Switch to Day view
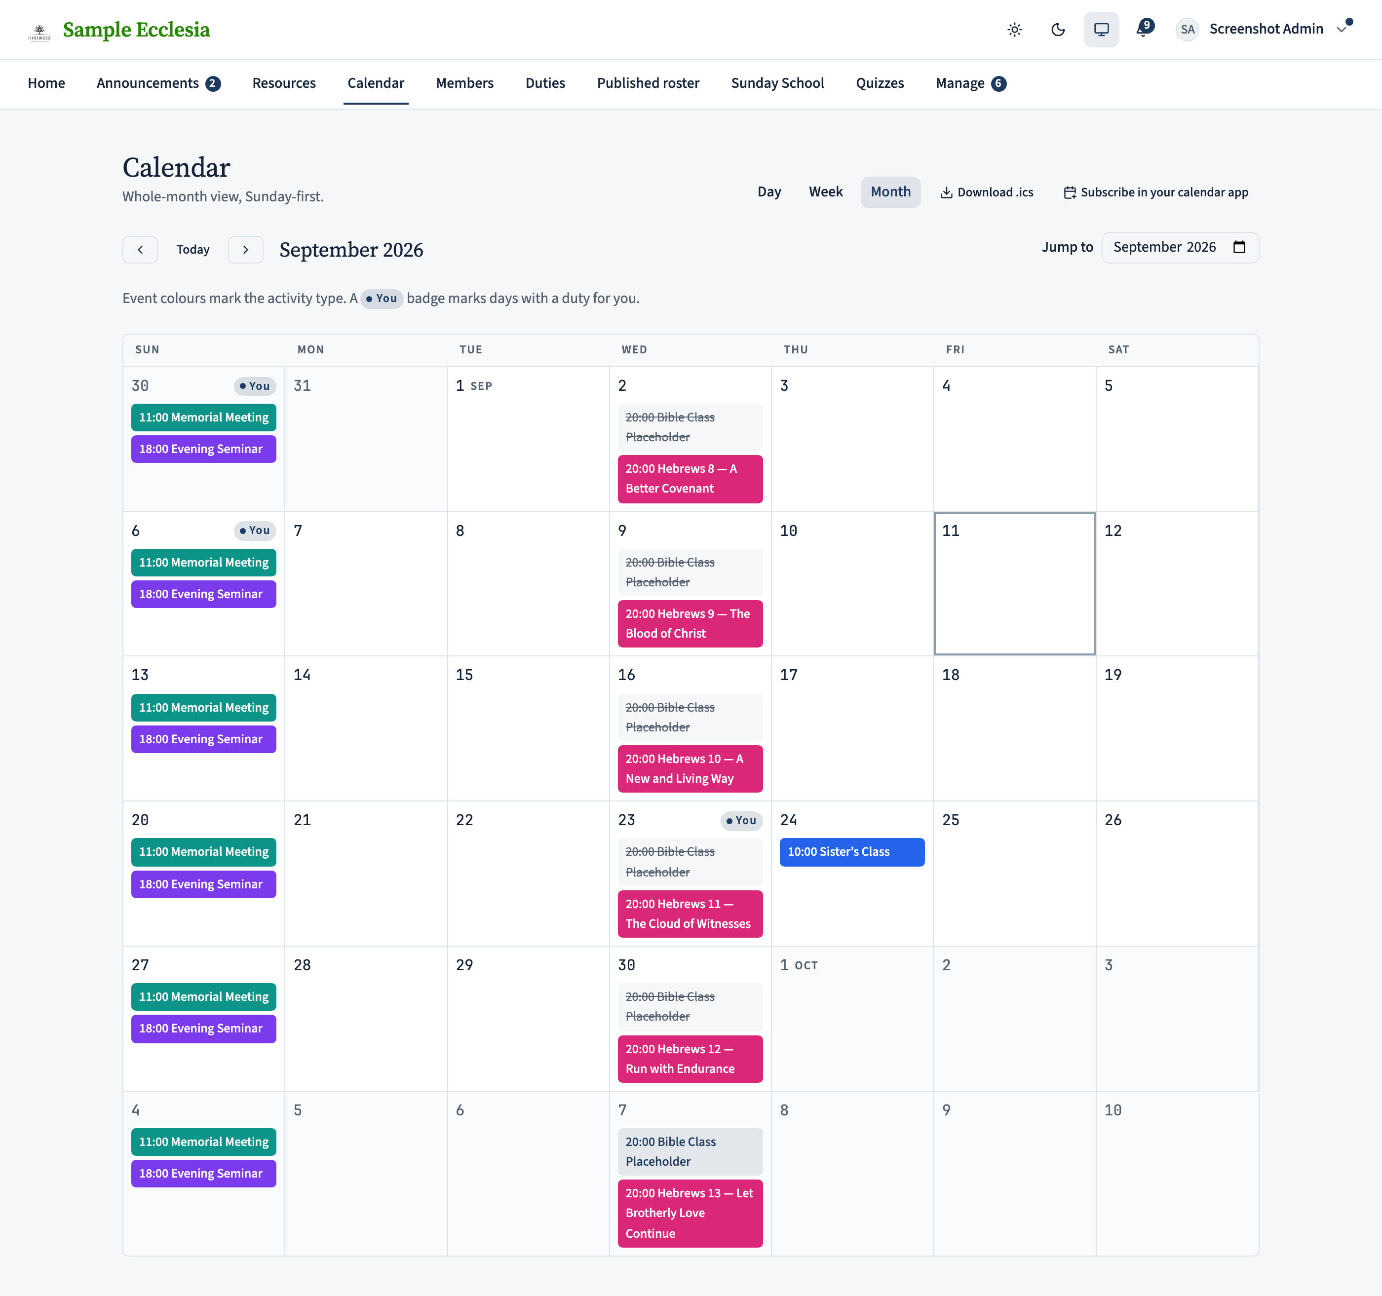Screen dimensions: 1382x1296 769,192
